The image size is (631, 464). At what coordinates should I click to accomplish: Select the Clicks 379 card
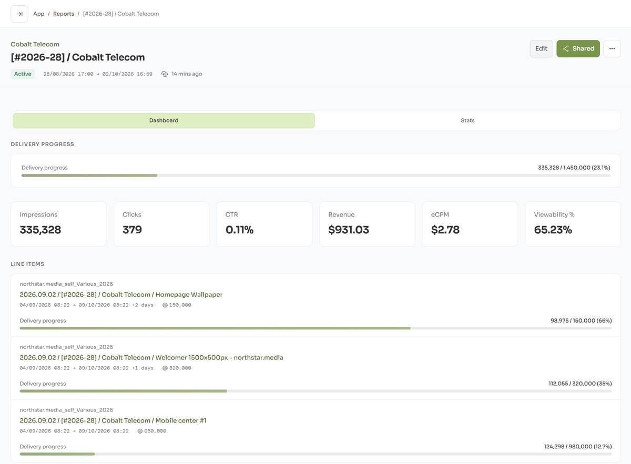click(x=161, y=224)
